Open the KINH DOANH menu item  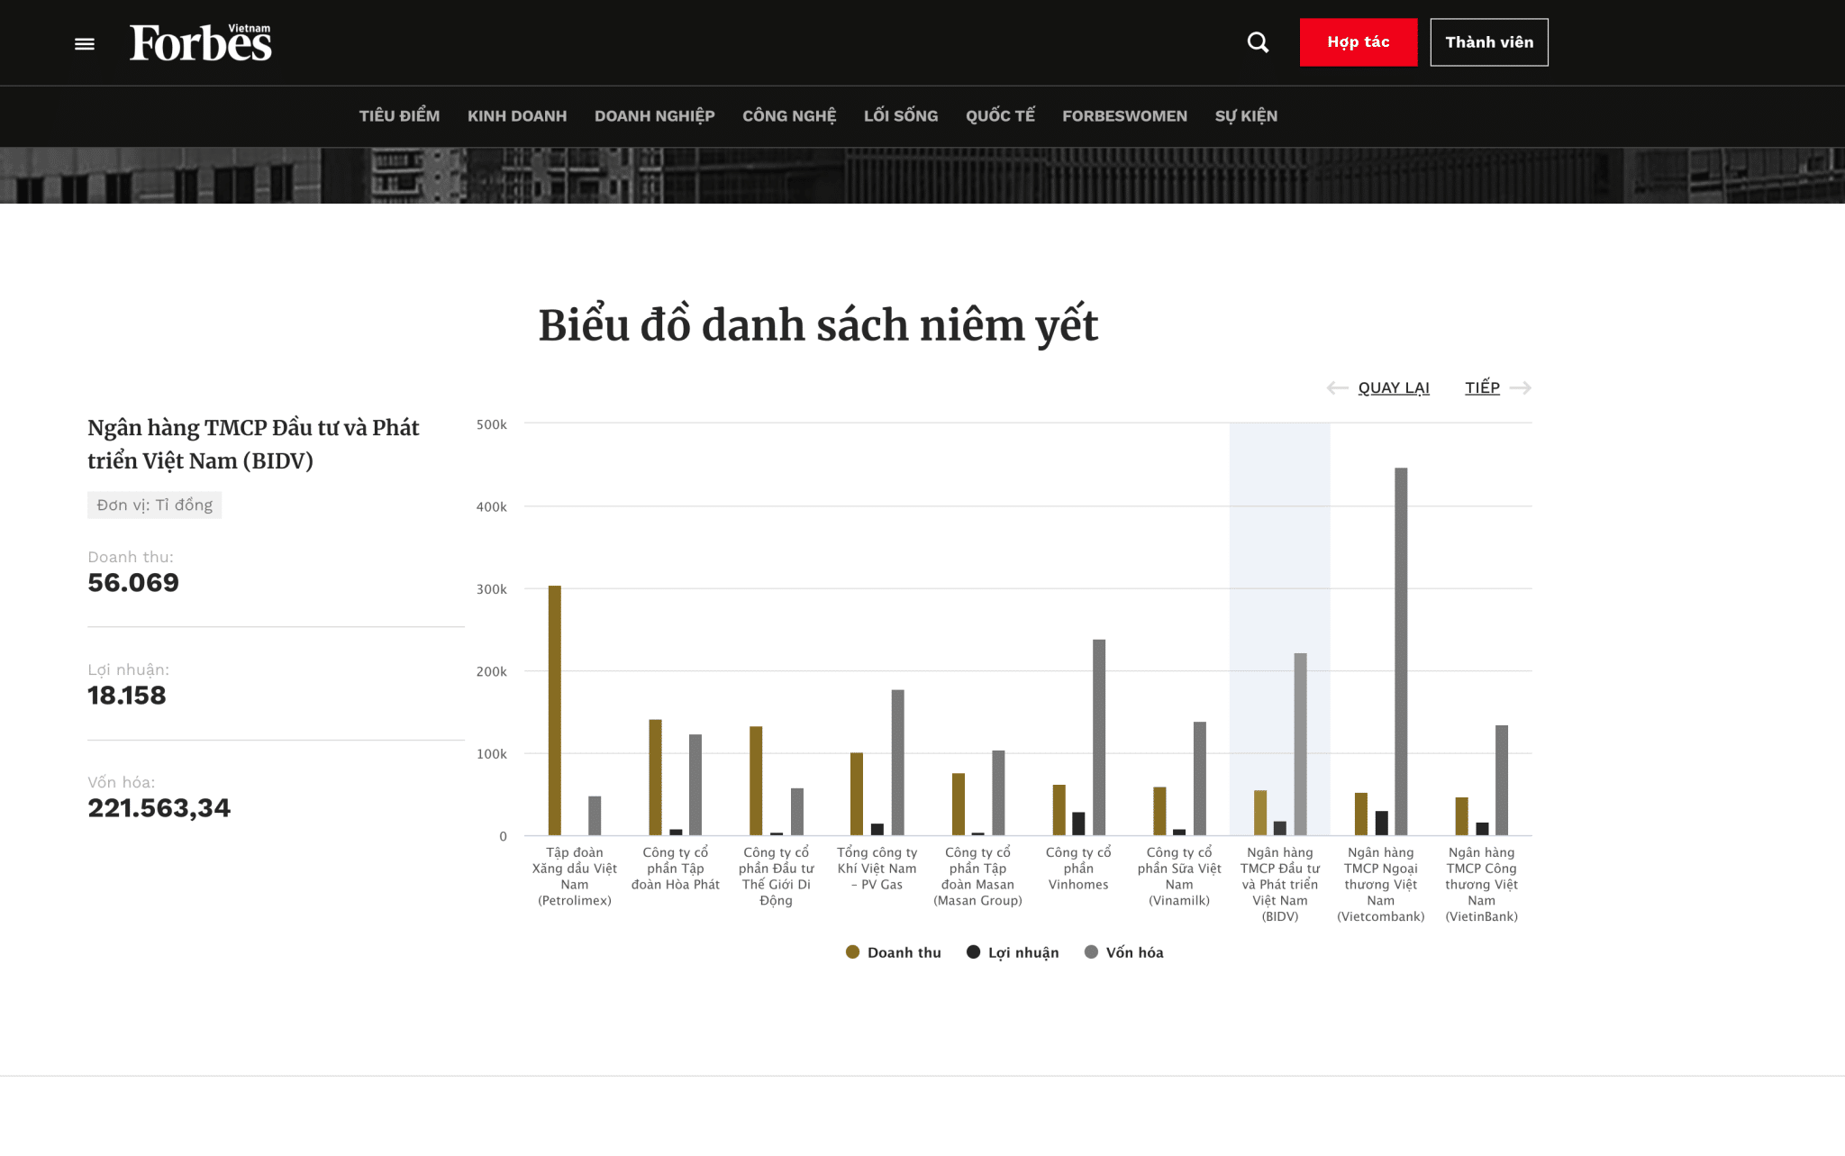click(x=517, y=116)
